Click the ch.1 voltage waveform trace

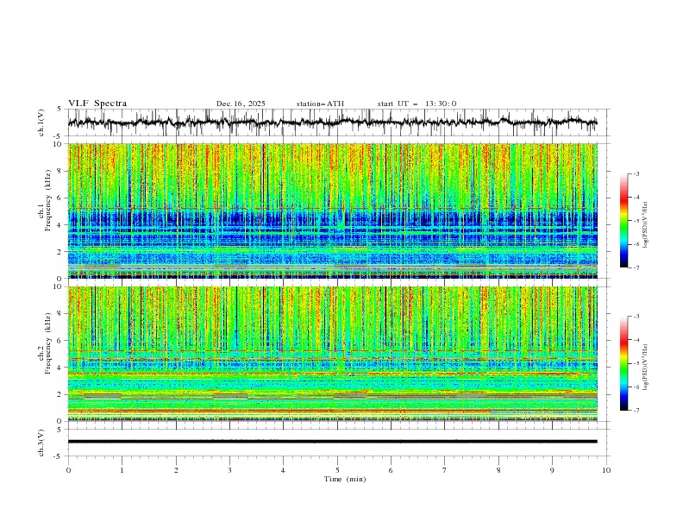click(332, 123)
